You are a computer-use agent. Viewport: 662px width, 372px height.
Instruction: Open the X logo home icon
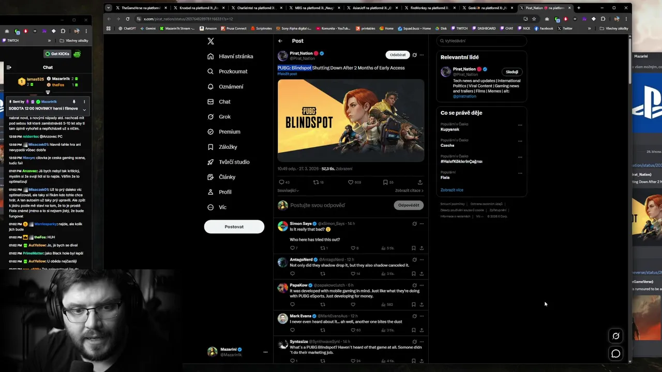[210, 41]
